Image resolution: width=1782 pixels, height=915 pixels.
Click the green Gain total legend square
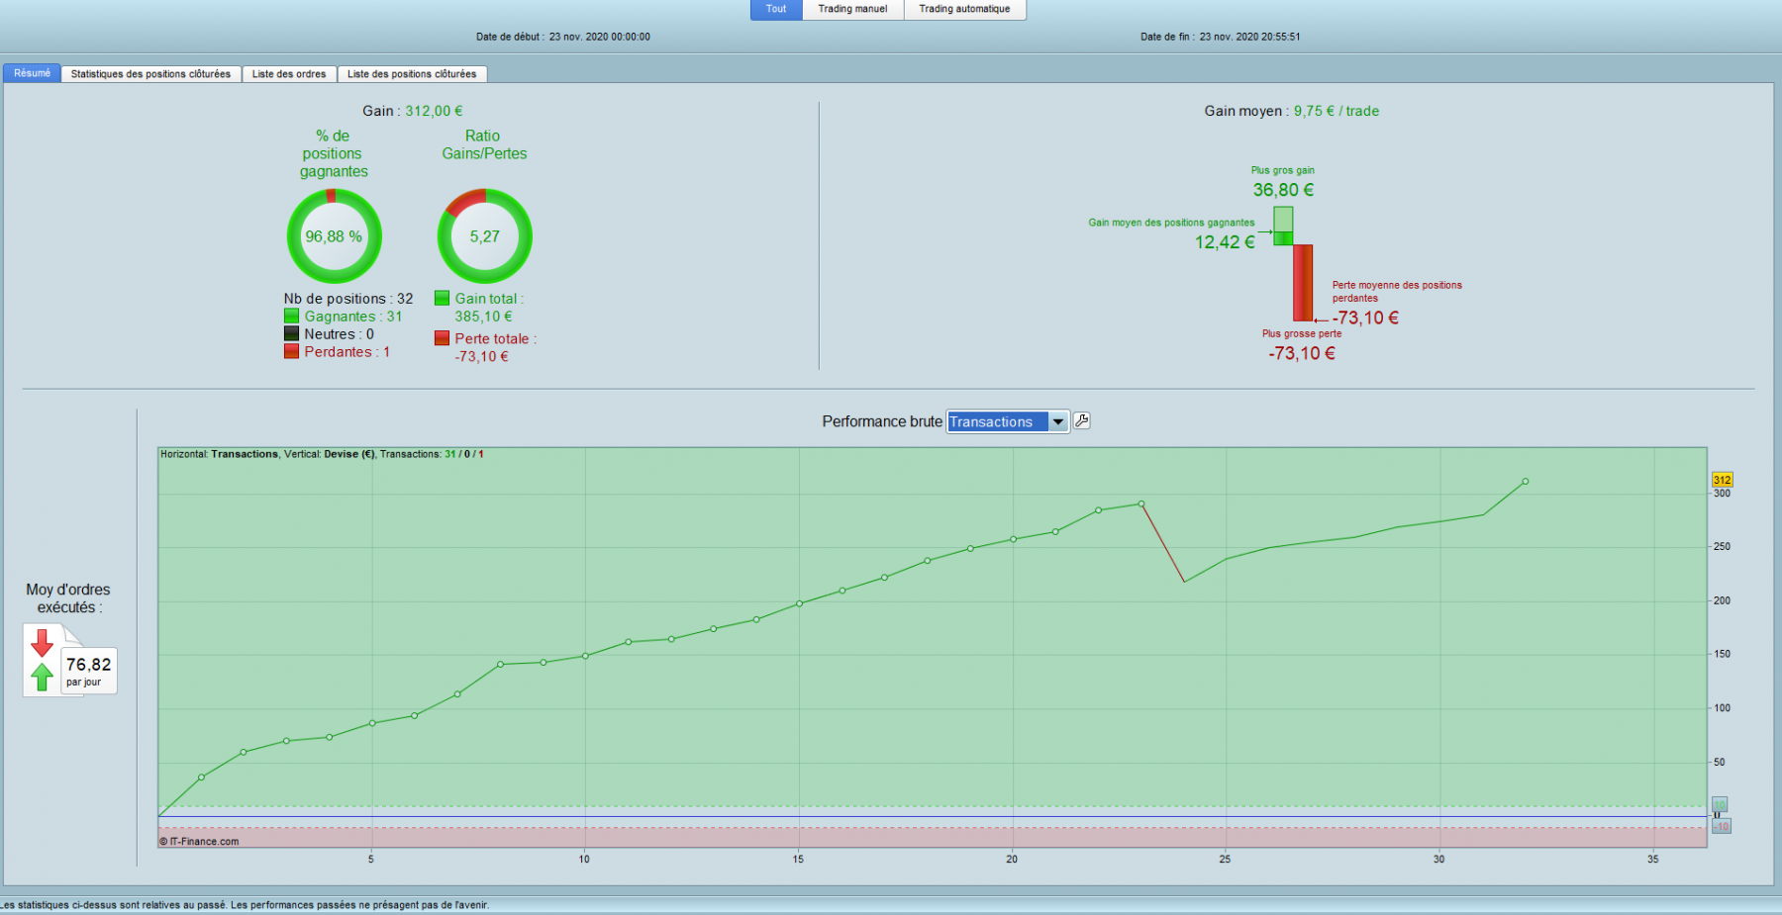pyautogui.click(x=442, y=298)
